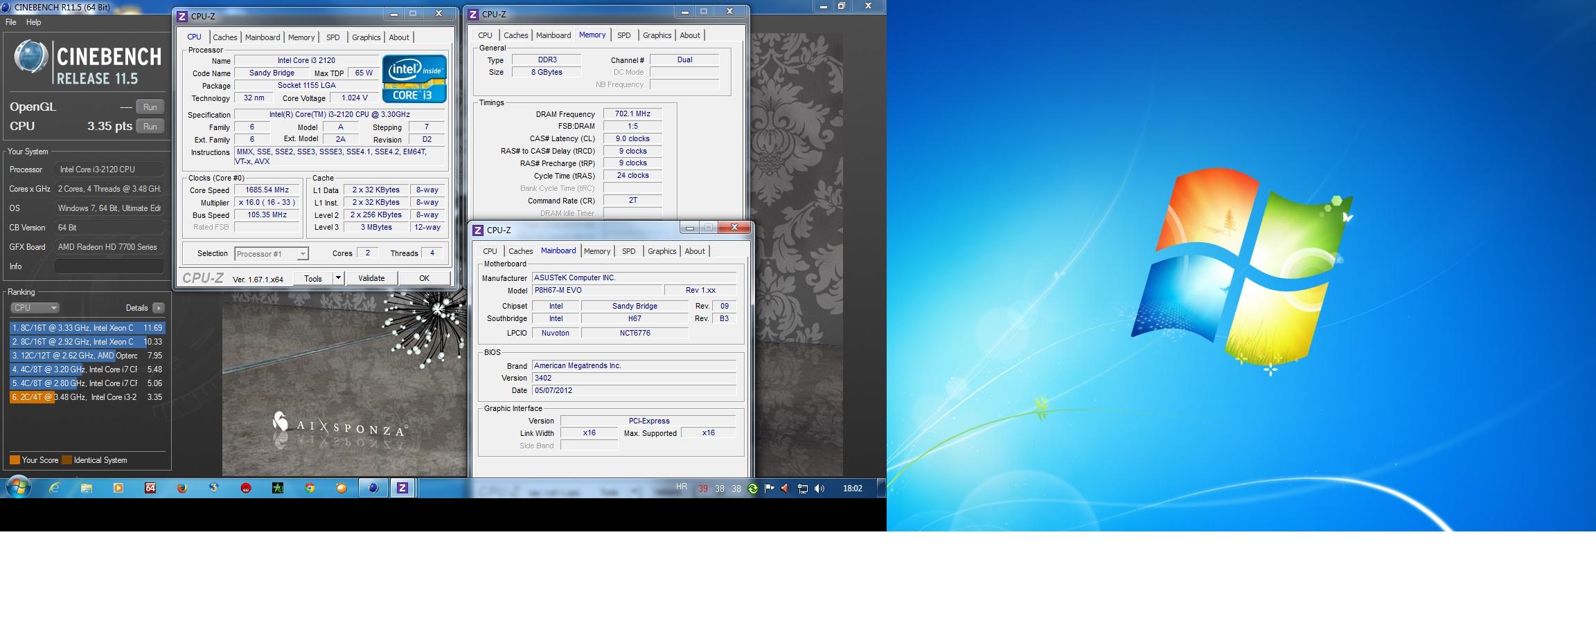
Task: Open About tab in CPU-Z processor window
Action: (x=399, y=37)
